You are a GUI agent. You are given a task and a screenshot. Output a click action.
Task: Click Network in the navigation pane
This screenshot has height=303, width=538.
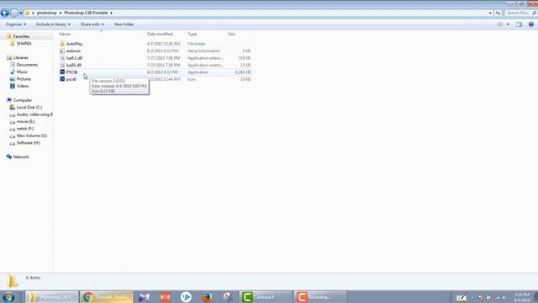20,157
